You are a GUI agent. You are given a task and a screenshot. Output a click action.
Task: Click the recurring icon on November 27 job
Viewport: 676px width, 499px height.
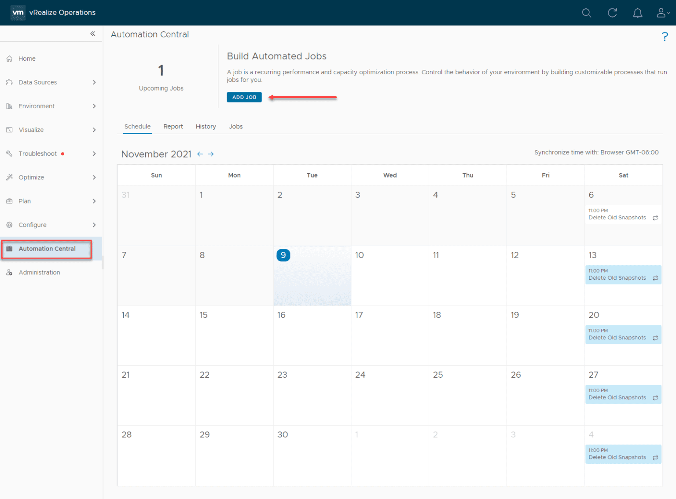(x=655, y=397)
